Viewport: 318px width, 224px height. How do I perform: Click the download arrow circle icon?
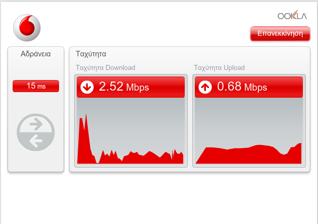pyautogui.click(x=87, y=87)
